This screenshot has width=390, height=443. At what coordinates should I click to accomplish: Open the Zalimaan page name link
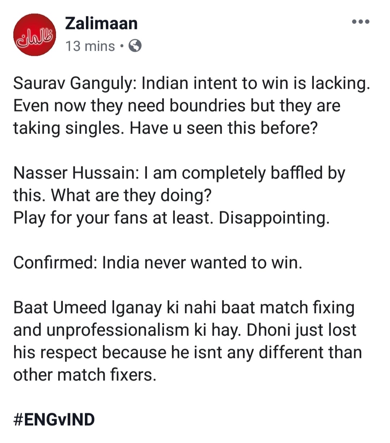pyautogui.click(x=101, y=24)
